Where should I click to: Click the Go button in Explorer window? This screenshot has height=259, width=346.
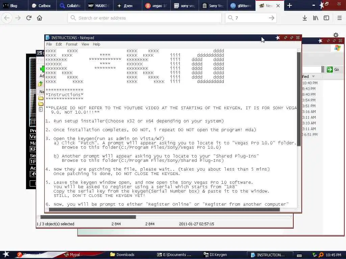click(x=333, y=69)
